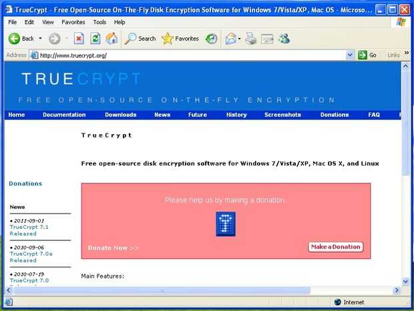The height and width of the screenshot is (311, 414).
Task: Open the Home navigation link
Action: pos(17,115)
